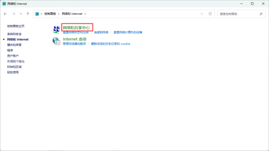Expand chevron after 控制面板 breadcrumb

(x=59, y=14)
